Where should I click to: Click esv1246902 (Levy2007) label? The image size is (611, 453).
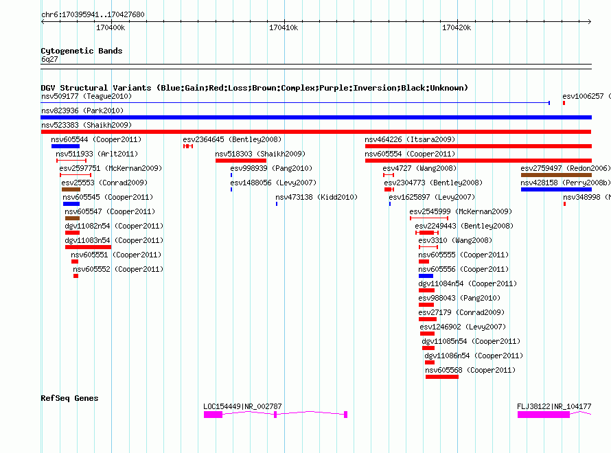click(463, 327)
